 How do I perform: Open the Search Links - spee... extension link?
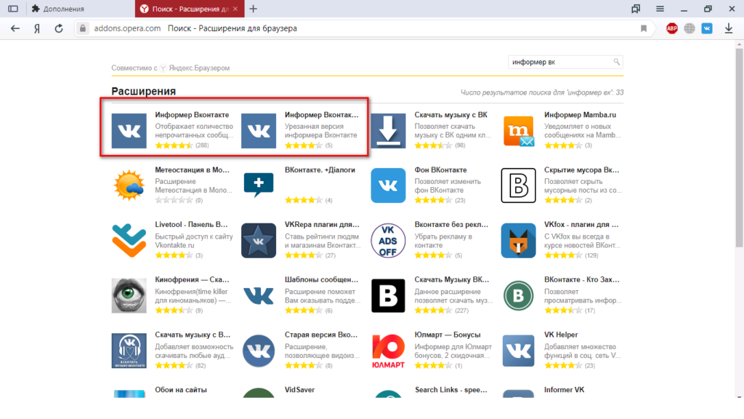(x=450, y=390)
